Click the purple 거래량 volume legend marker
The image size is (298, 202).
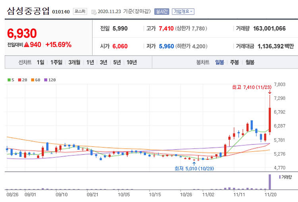[x=280, y=177]
